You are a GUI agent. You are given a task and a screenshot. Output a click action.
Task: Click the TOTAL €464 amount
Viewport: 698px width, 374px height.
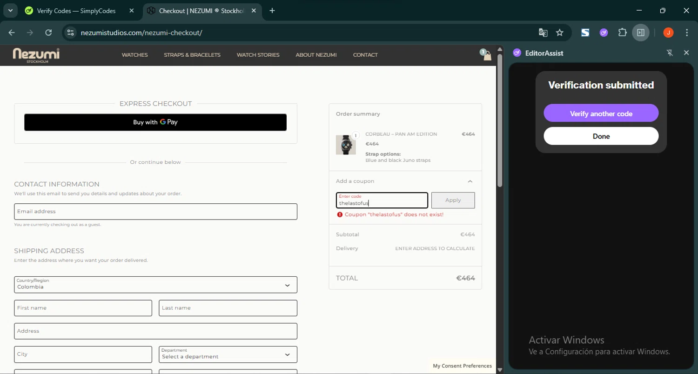465,278
